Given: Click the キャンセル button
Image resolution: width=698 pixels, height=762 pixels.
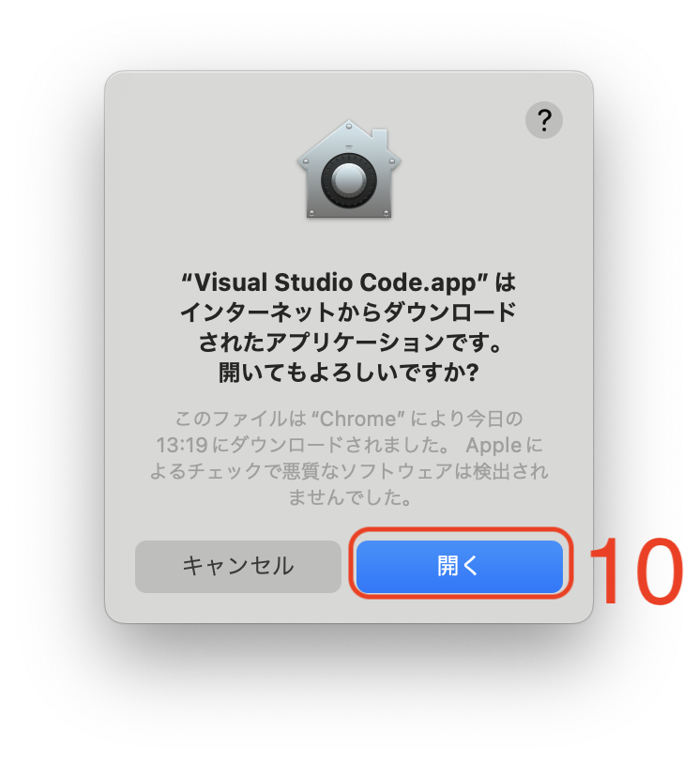Looking at the screenshot, I should pos(238,566).
